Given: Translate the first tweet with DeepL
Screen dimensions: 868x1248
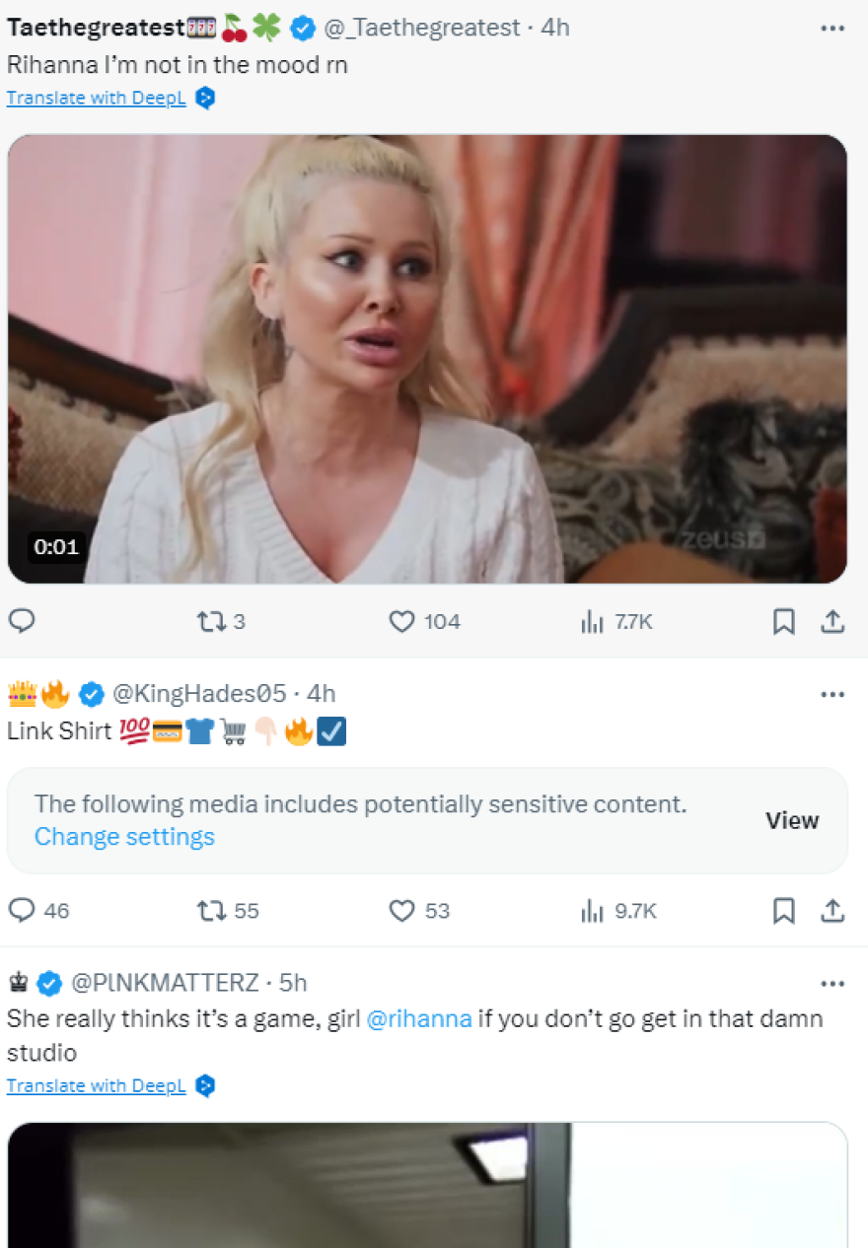Looking at the screenshot, I should point(96,99).
